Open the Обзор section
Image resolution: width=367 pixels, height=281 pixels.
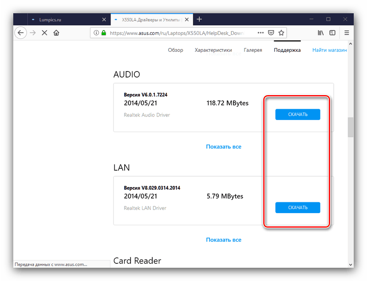[176, 50]
